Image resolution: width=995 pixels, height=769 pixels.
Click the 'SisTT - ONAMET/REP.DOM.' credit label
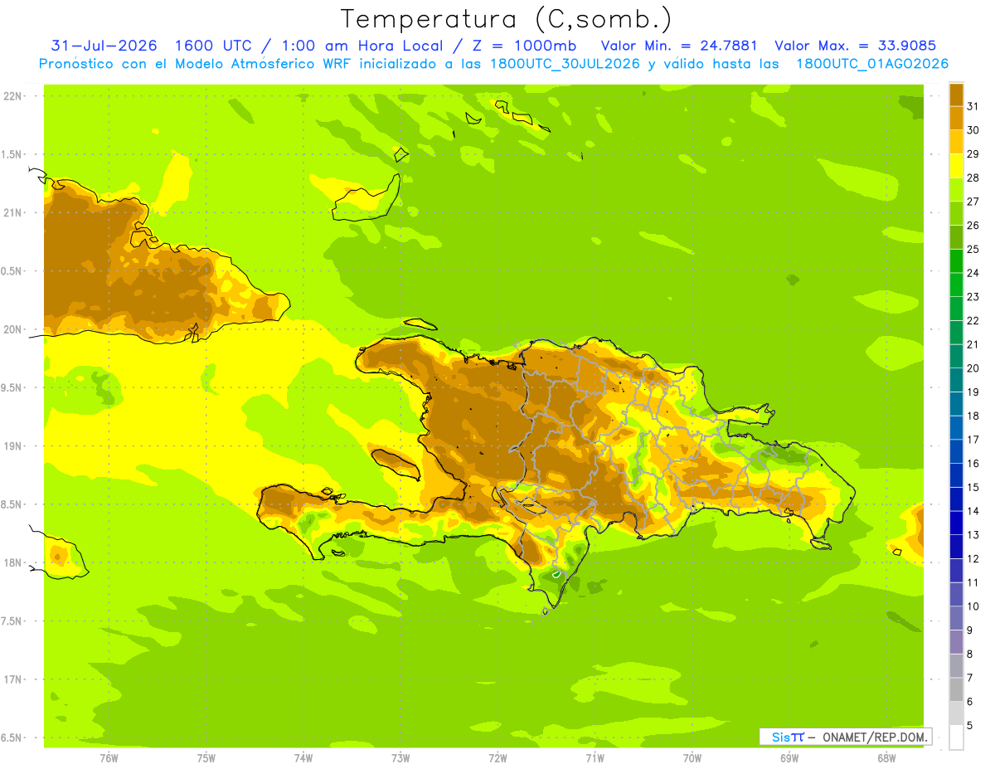[x=845, y=737]
